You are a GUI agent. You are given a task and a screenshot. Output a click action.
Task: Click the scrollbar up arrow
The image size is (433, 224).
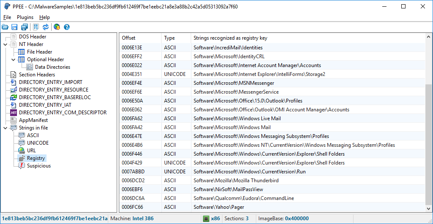(x=429, y=37)
